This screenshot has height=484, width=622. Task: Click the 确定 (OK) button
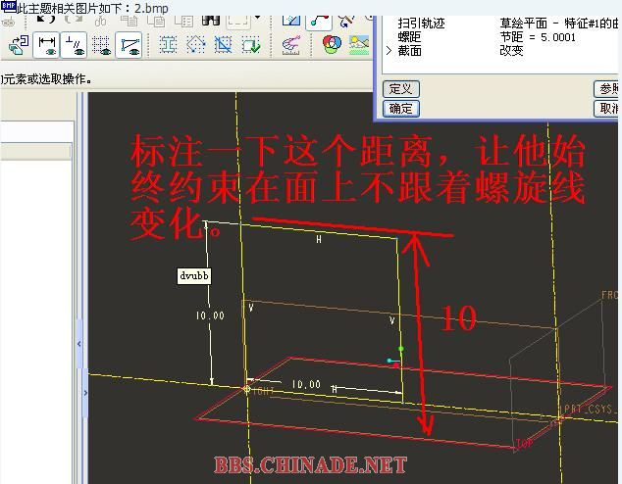tap(400, 108)
